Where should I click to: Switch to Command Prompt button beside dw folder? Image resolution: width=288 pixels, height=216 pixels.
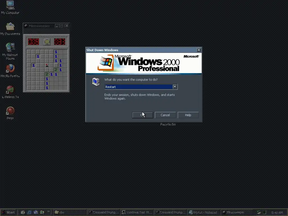tap(103, 212)
